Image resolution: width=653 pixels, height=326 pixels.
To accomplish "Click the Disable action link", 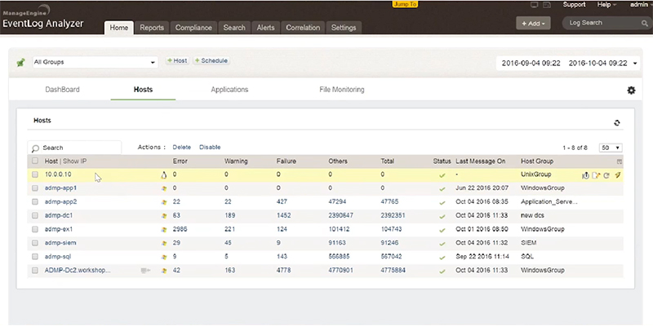I will coord(210,148).
